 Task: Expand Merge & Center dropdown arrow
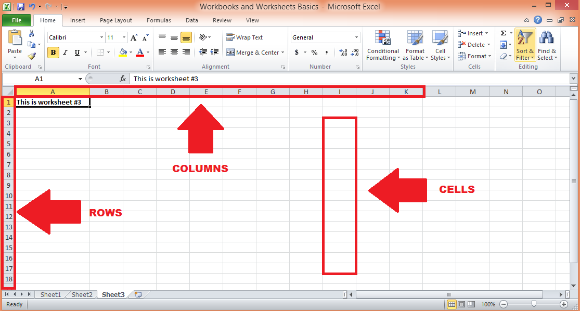click(x=282, y=53)
